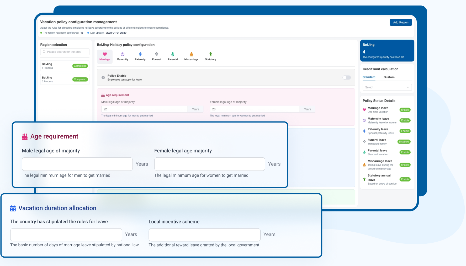The width and height of the screenshot is (466, 266).
Task: Open the Paternity leave icon tab
Action: pyautogui.click(x=140, y=56)
